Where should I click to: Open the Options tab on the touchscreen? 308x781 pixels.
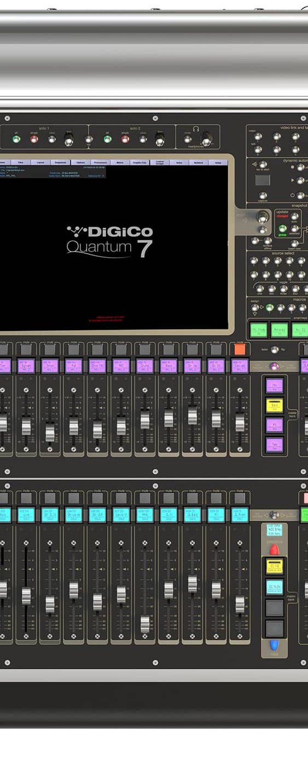tap(80, 162)
